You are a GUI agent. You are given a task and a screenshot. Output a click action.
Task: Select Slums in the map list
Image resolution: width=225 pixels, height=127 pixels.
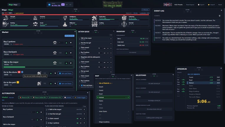[x=101, y=101]
